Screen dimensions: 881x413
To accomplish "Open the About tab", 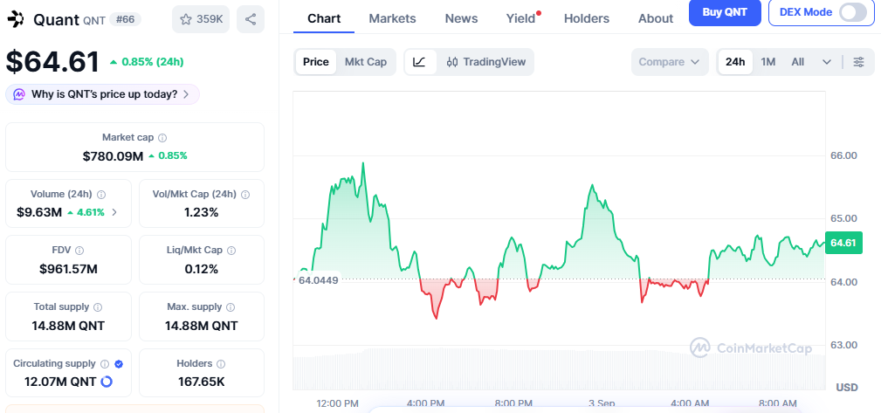I will pos(656,18).
